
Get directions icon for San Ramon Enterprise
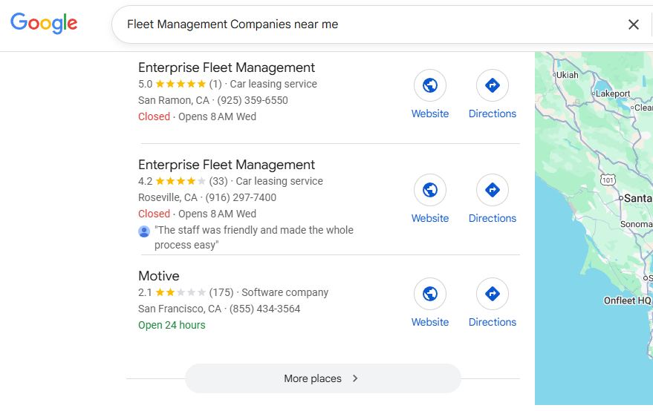pos(492,86)
